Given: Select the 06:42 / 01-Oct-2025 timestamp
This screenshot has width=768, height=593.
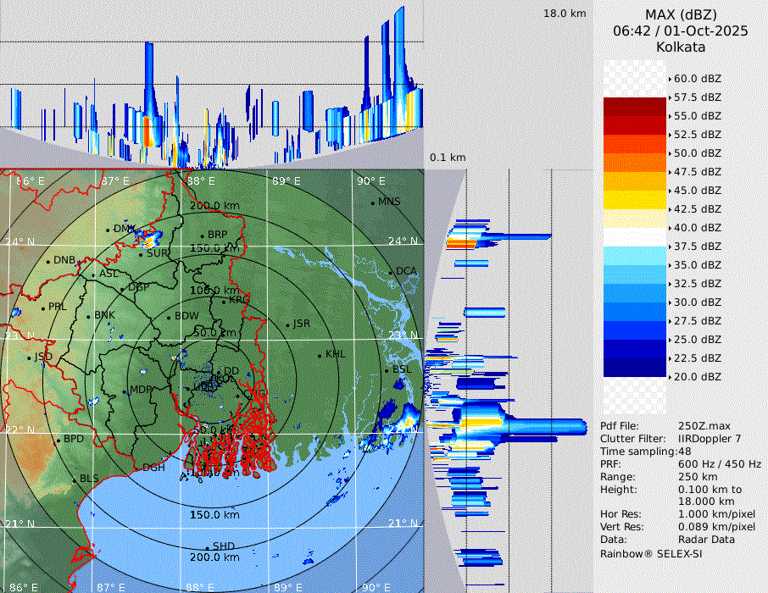Looking at the screenshot, I should click(x=681, y=30).
